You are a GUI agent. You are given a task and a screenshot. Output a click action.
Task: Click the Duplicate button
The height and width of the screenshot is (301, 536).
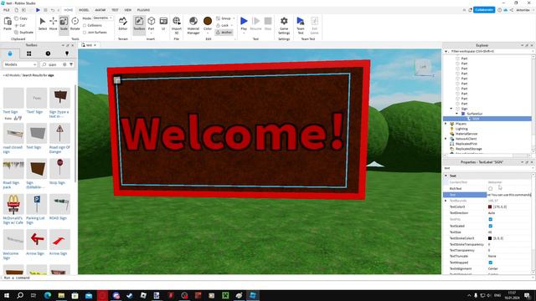24,32
